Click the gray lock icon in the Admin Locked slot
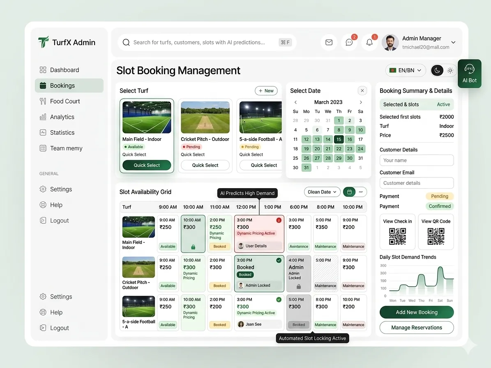491x368 pixels. (299, 286)
